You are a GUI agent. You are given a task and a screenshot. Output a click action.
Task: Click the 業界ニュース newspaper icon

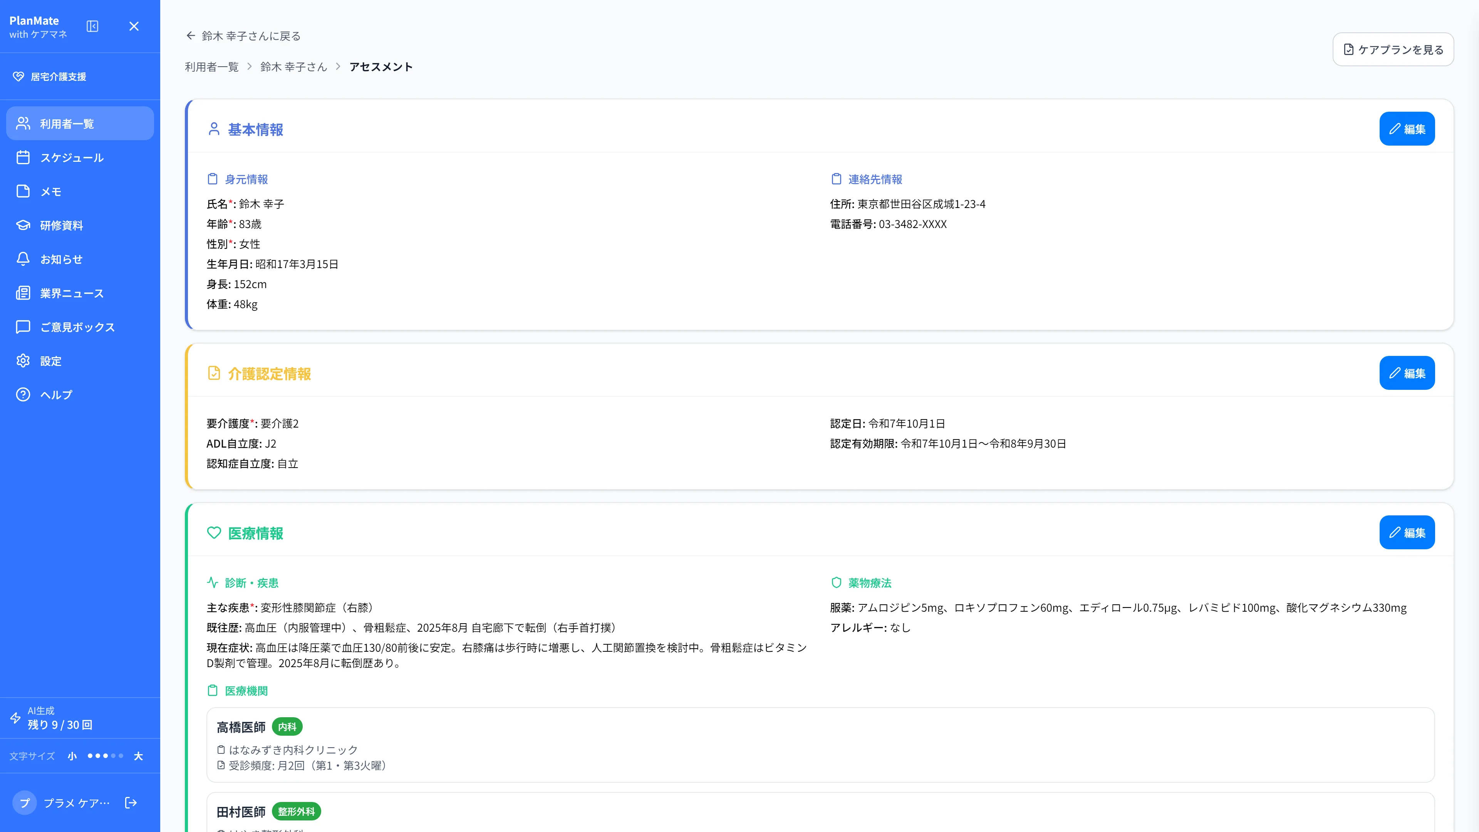tap(23, 293)
